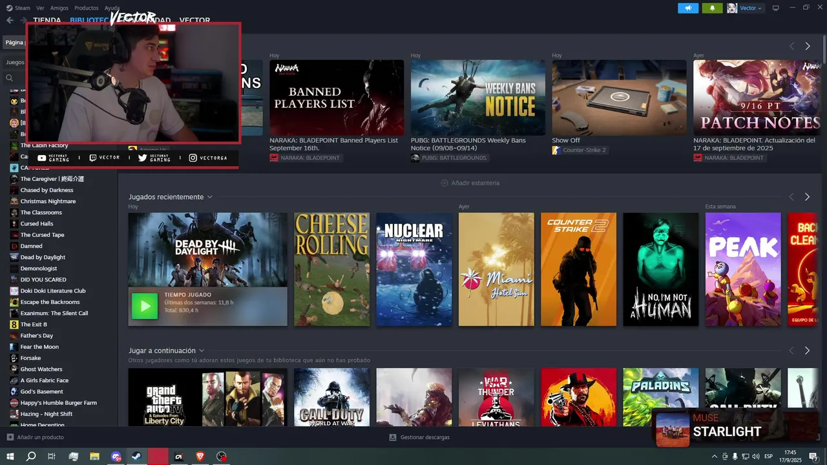Open the Cheese Rolling game cover
The image size is (827, 465).
pyautogui.click(x=332, y=269)
